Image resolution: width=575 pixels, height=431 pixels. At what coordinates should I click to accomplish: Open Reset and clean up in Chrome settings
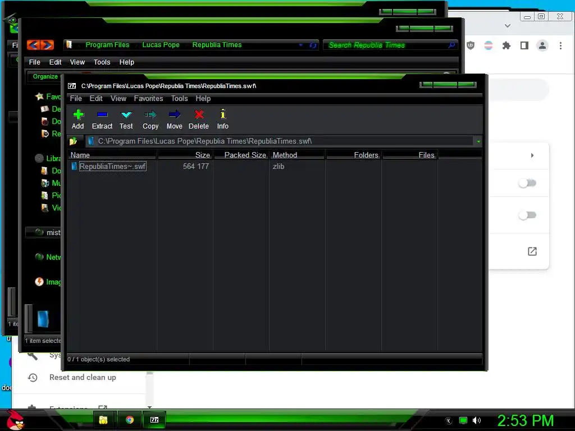(83, 377)
